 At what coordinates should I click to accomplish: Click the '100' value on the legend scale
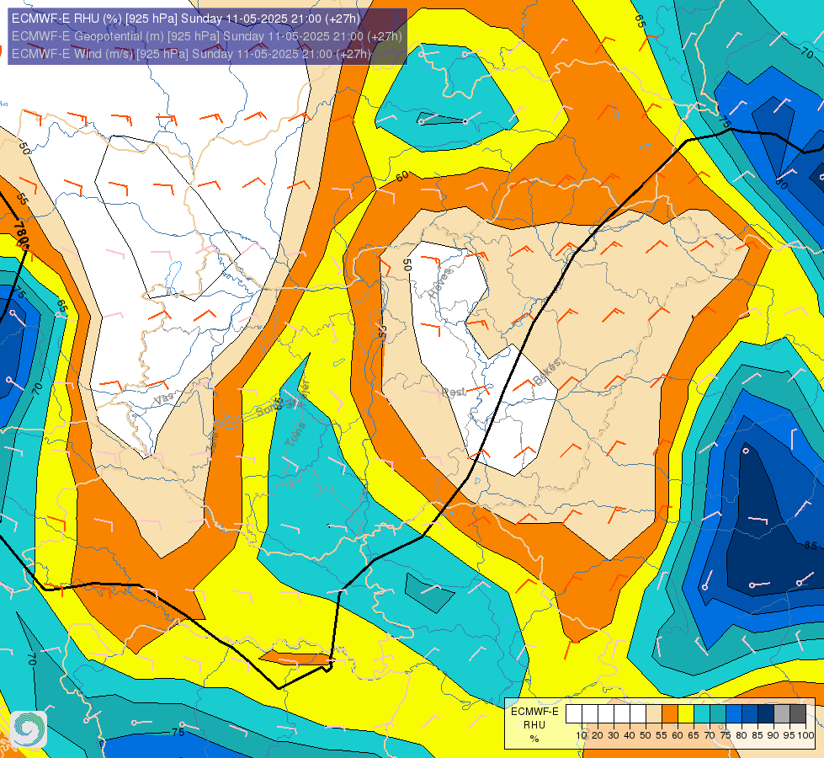point(805,735)
